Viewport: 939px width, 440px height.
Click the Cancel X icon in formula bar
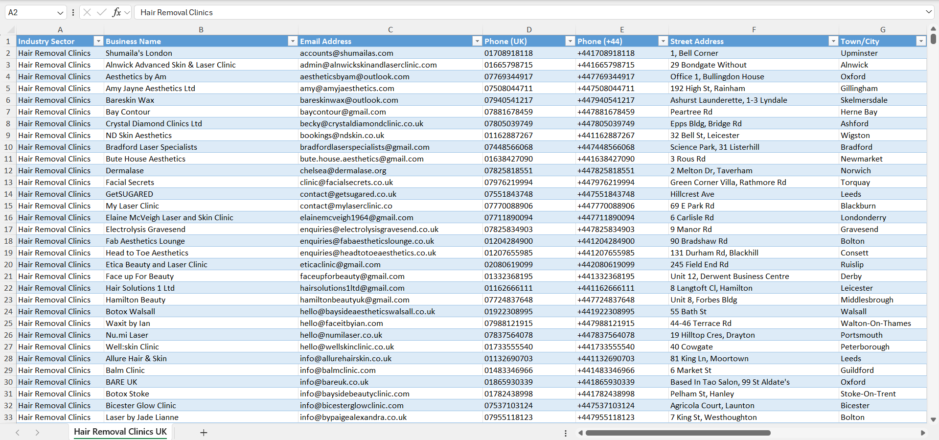tap(87, 12)
